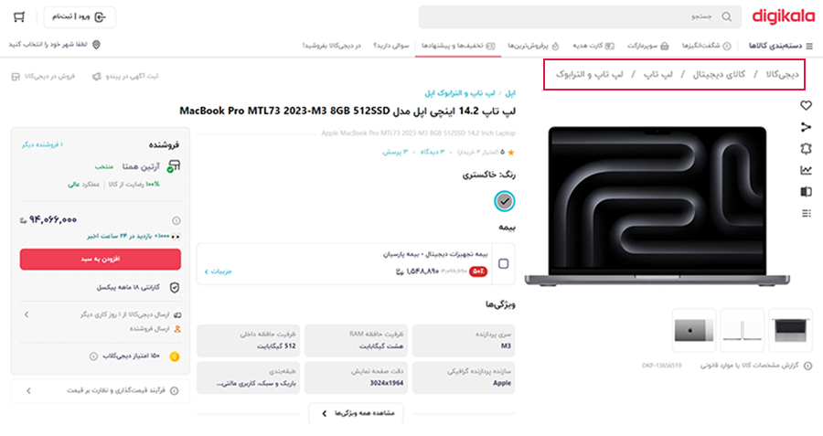Select the gray color option swatch
This screenshot has height=436, width=823.
pyautogui.click(x=505, y=201)
